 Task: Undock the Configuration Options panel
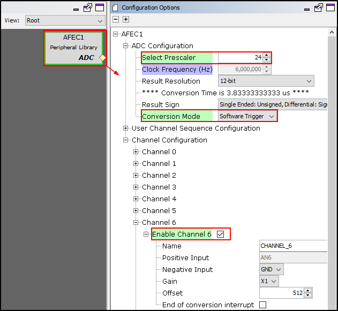pyautogui.click(x=319, y=7)
